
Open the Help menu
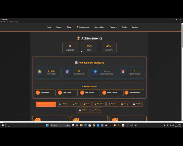pos(17,22)
